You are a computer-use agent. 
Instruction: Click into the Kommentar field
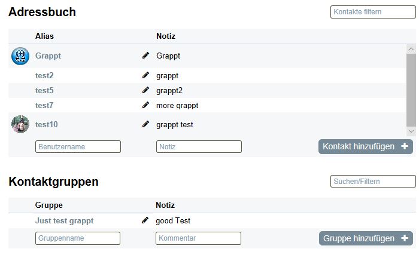pos(198,238)
